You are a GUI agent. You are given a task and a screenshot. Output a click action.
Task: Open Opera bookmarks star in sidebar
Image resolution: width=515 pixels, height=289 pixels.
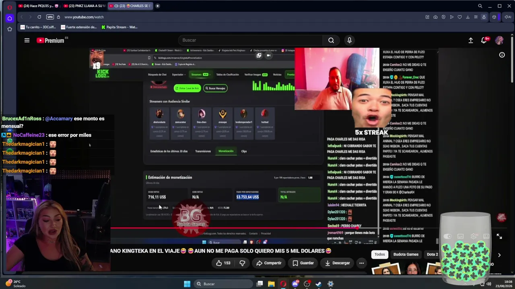pos(10,29)
